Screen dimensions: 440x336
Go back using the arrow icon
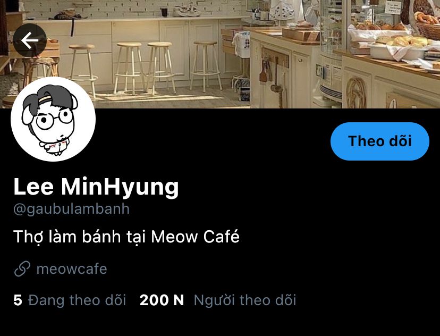coord(29,40)
